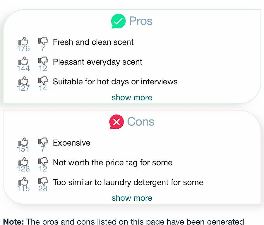Viewport: 264px width, 225px height.
Task: Click the 'Fresh and clean scent' text
Action: (x=93, y=42)
